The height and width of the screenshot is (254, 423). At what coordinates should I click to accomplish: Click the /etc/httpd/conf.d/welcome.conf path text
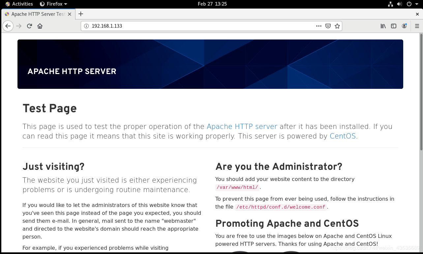pos(281,207)
